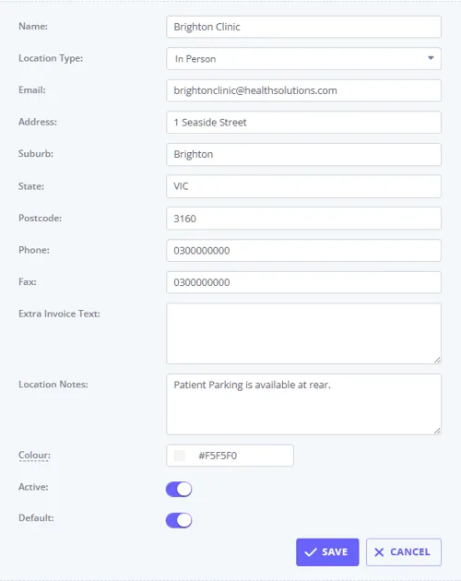Open the colour swatch picker
Image resolution: width=461 pixels, height=581 pixels.
tap(180, 456)
